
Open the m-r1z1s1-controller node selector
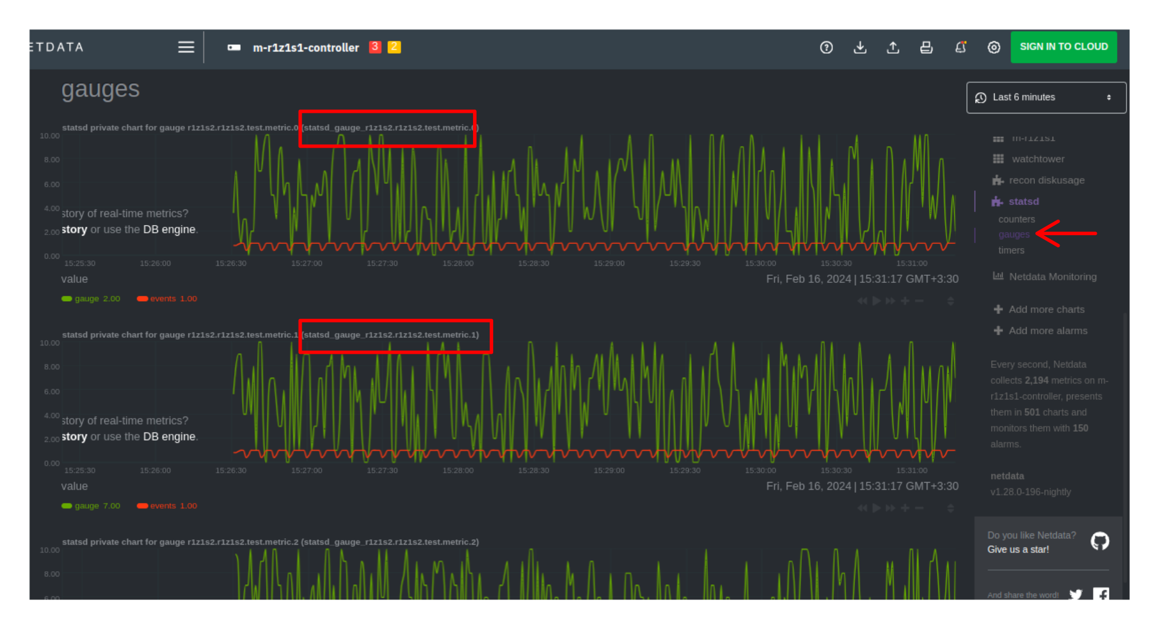coord(305,48)
